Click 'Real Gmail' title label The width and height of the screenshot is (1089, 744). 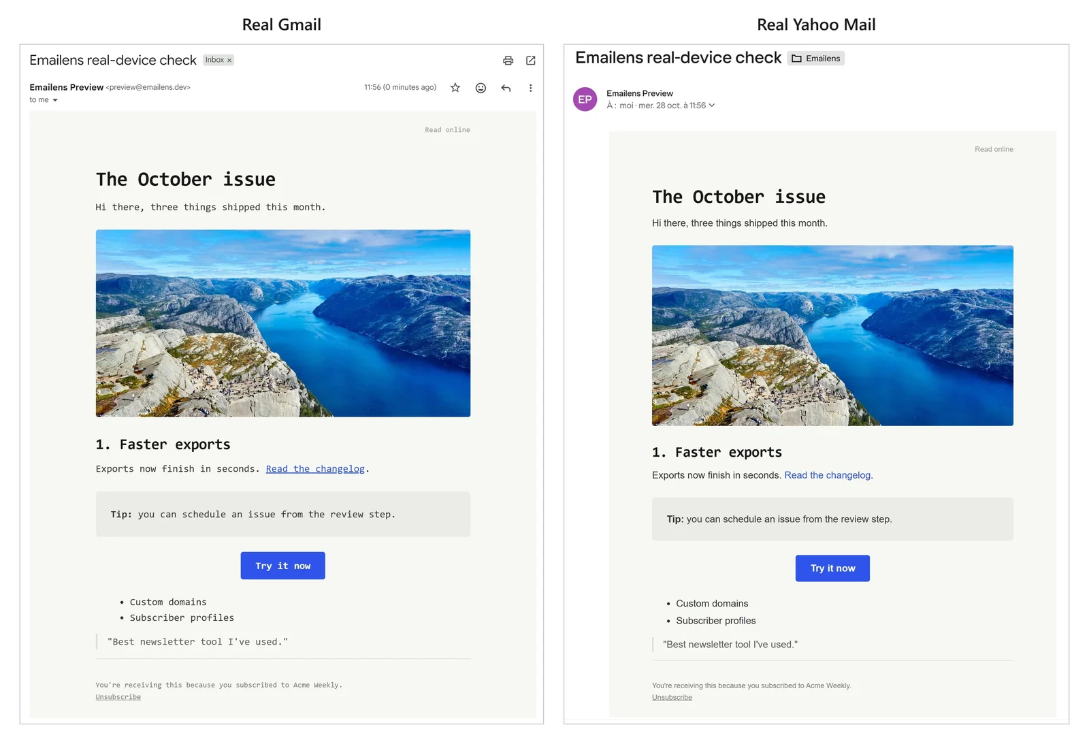[x=281, y=25]
